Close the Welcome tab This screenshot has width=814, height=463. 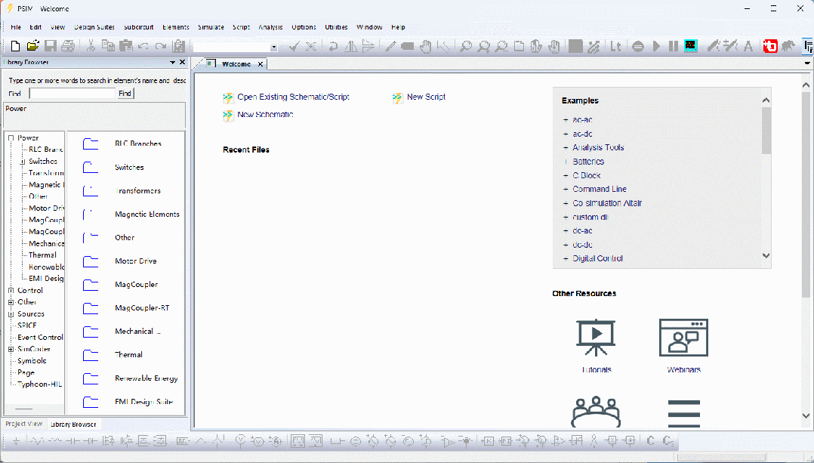coord(261,64)
